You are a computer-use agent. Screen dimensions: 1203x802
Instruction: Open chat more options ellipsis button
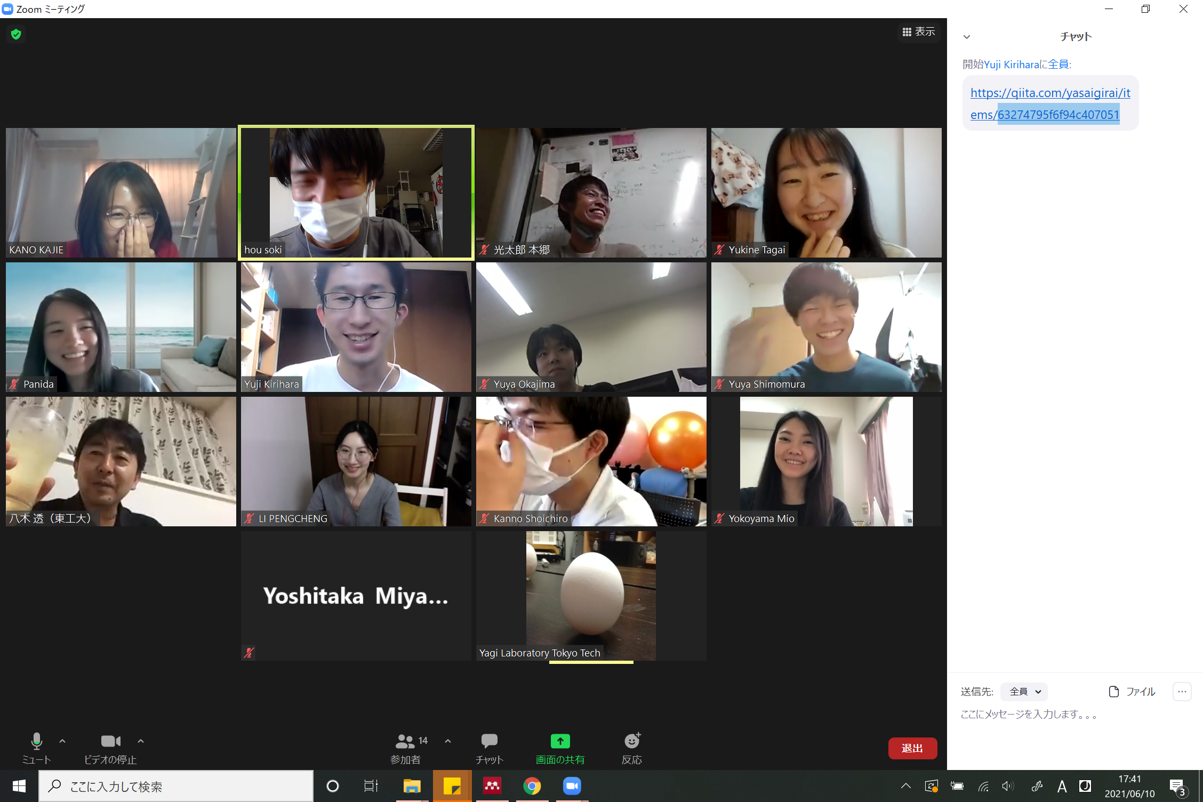coord(1182,692)
